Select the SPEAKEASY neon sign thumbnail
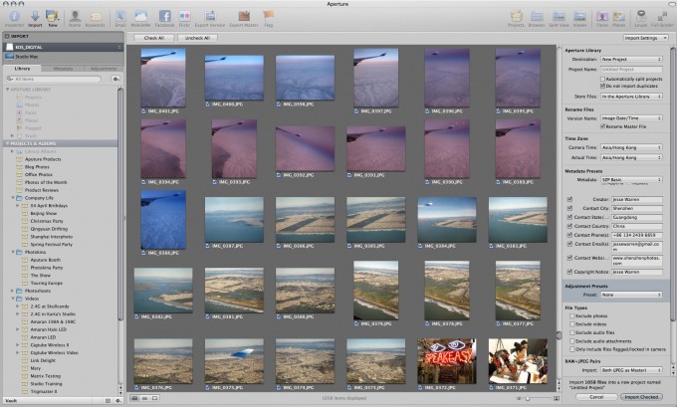Image resolution: width=677 pixels, height=407 pixels. (447, 361)
